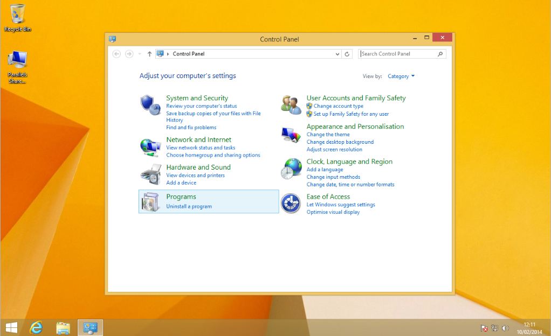
Task: Click Review your computer's status
Action: (x=202, y=106)
